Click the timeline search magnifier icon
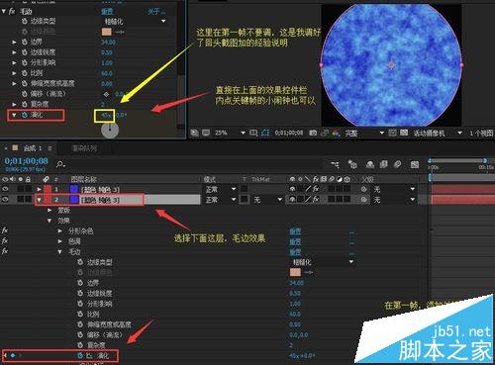 pos(60,164)
